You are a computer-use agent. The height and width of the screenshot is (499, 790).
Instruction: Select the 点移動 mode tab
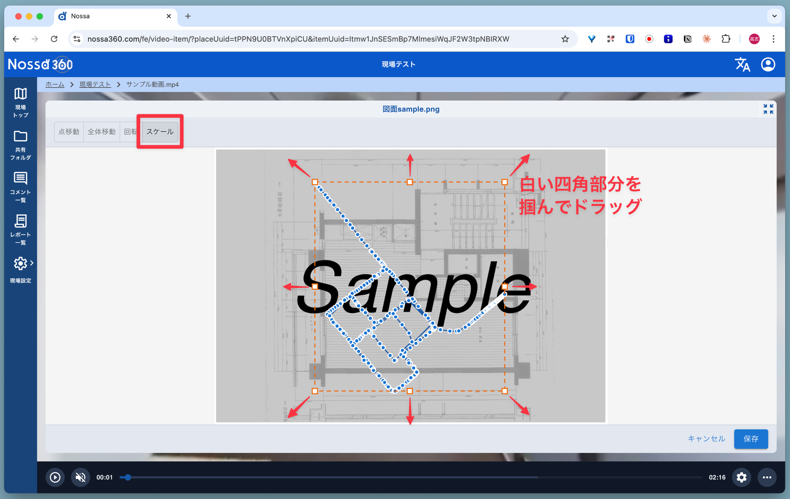point(69,132)
